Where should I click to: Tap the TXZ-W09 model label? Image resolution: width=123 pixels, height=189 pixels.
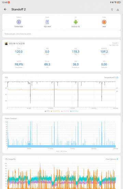point(47,27)
